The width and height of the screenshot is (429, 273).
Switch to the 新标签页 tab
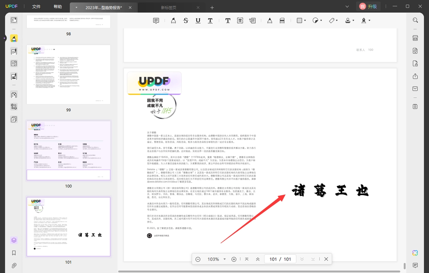tap(168, 8)
